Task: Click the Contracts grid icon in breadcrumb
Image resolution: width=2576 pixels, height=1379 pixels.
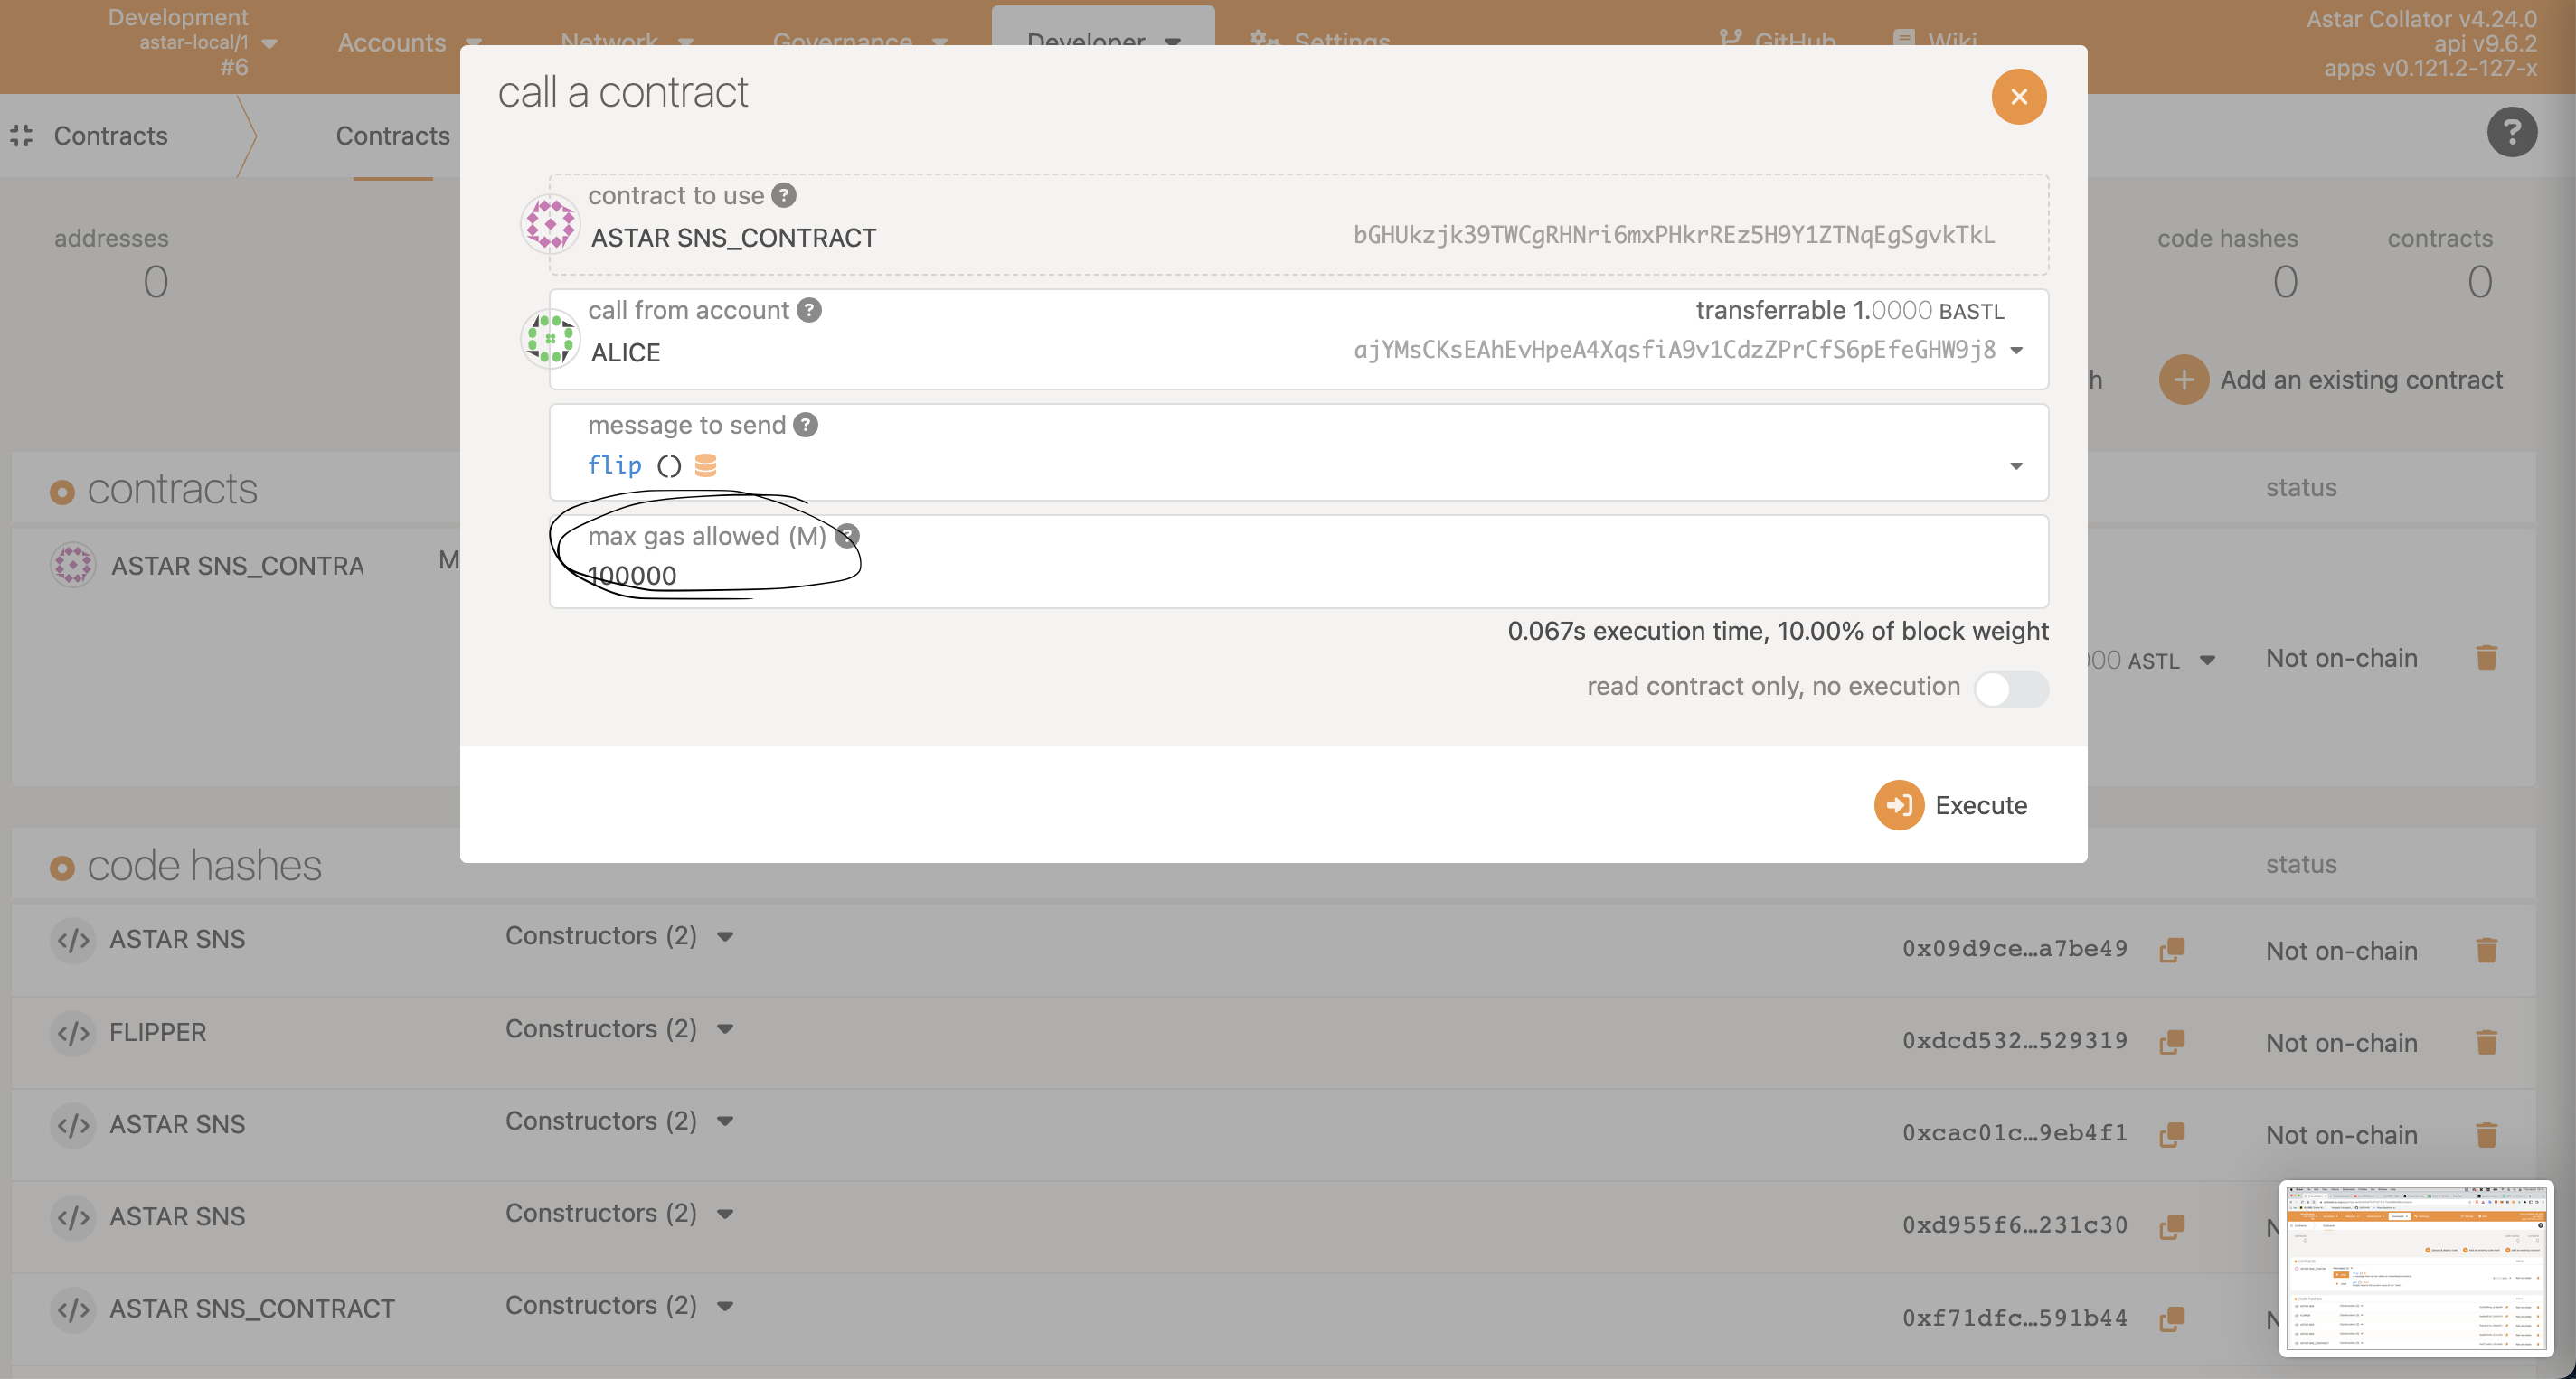Action: coord(21,136)
